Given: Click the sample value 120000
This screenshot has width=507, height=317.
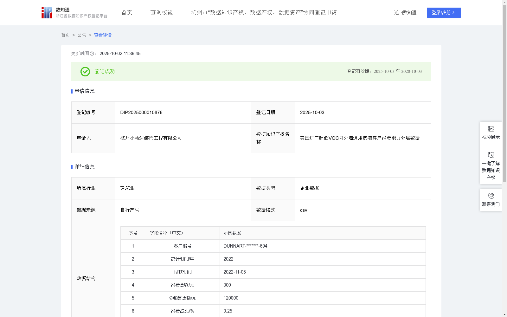Looking at the screenshot, I should click(x=231, y=298).
